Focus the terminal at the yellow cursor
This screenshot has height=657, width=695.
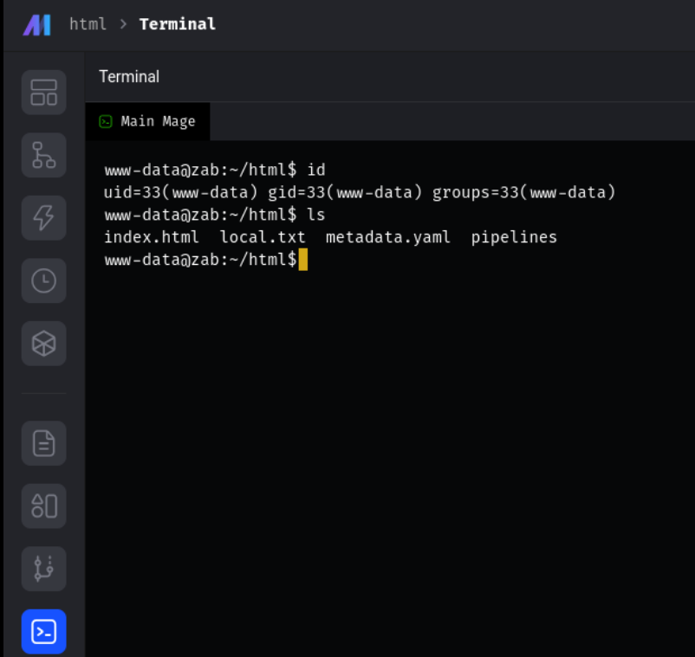[303, 260]
